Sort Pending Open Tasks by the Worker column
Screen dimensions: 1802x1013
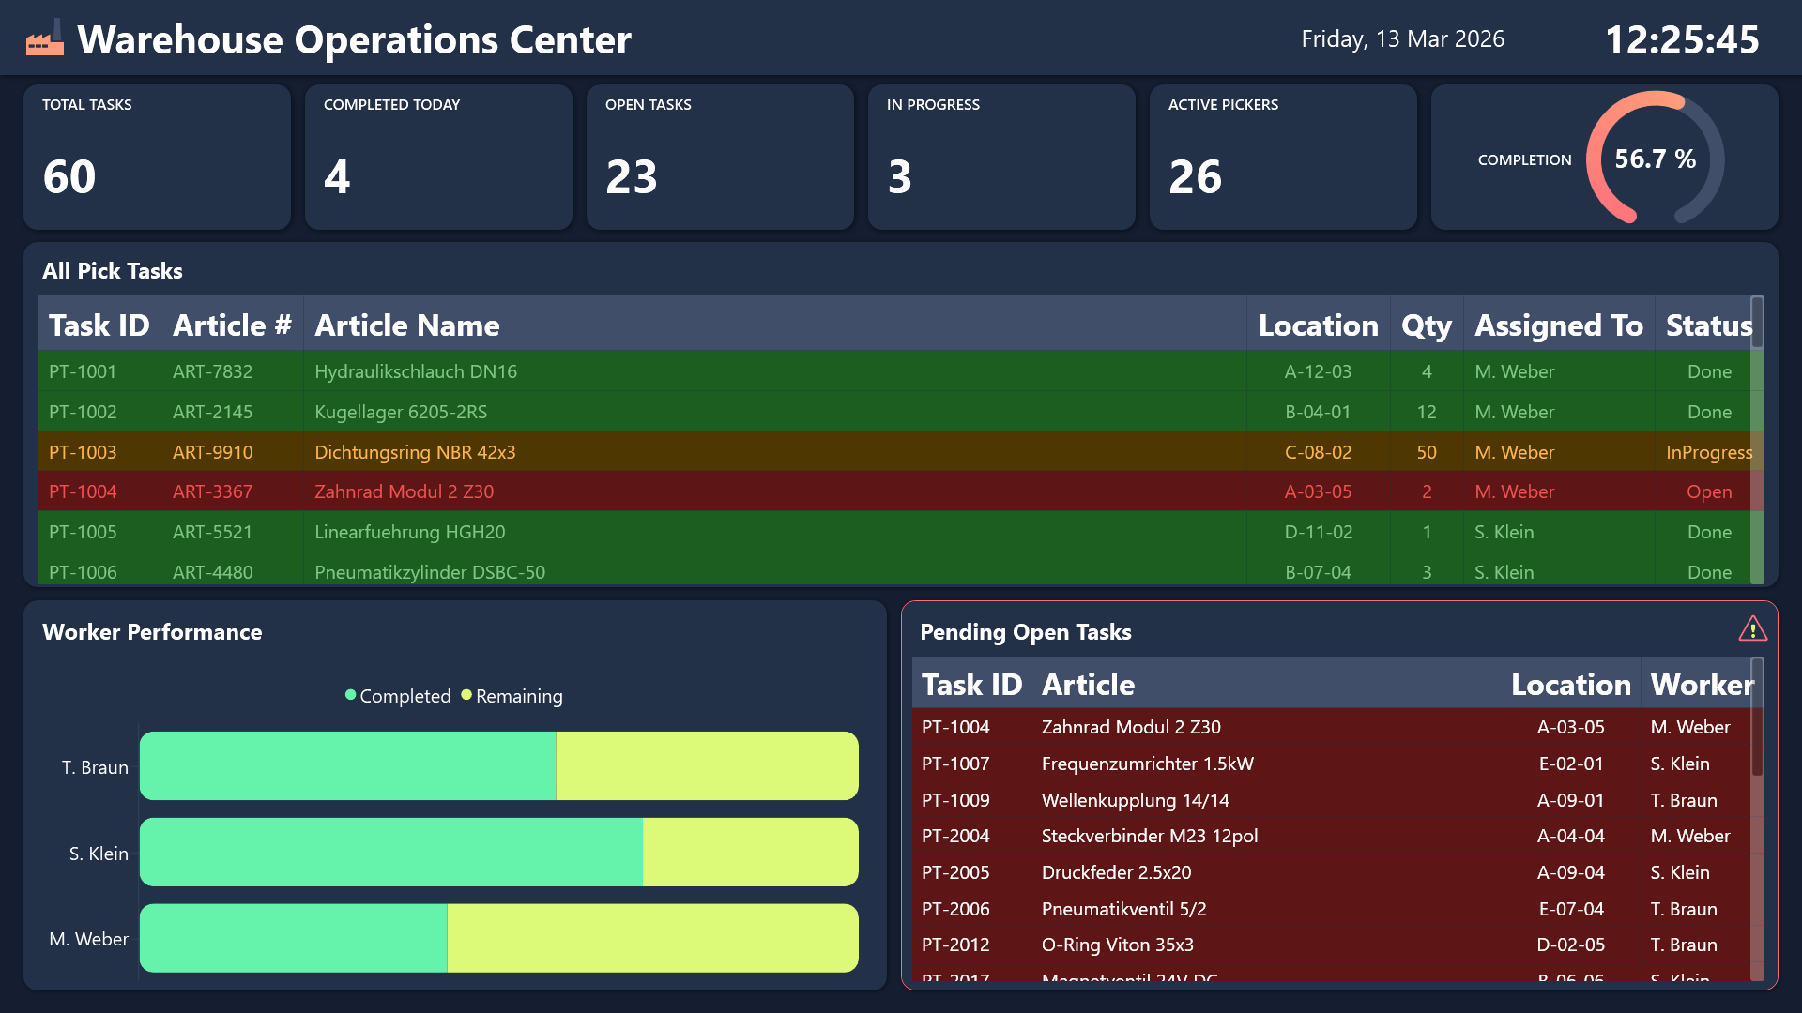click(1701, 685)
